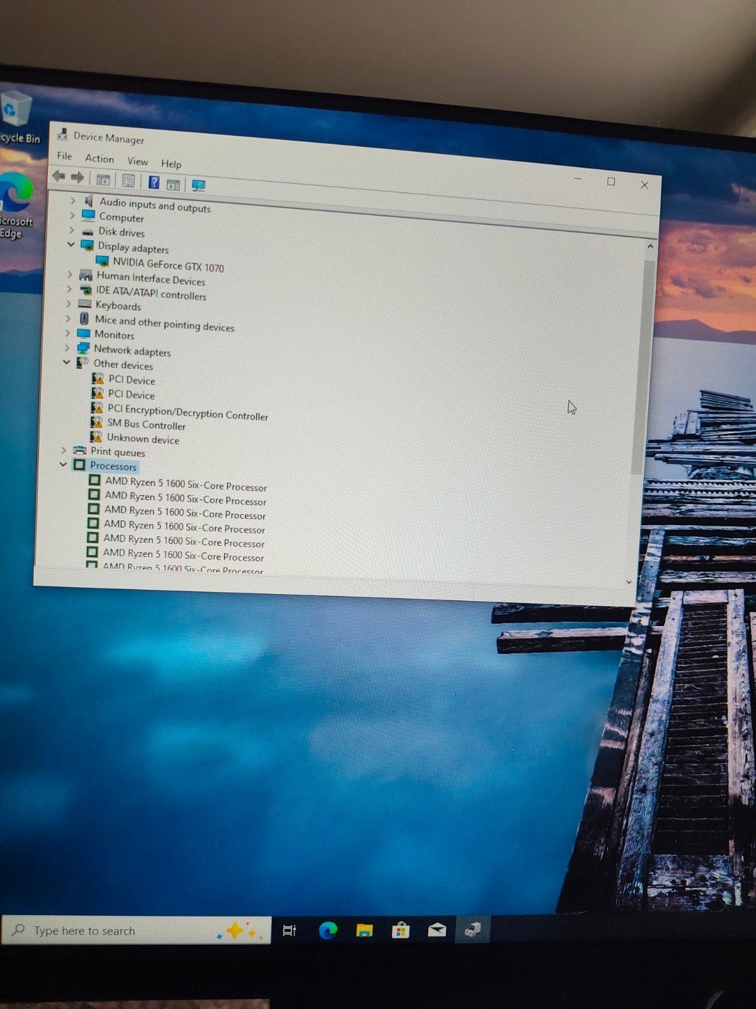
Task: Collapse the Processors node
Action: click(x=63, y=464)
